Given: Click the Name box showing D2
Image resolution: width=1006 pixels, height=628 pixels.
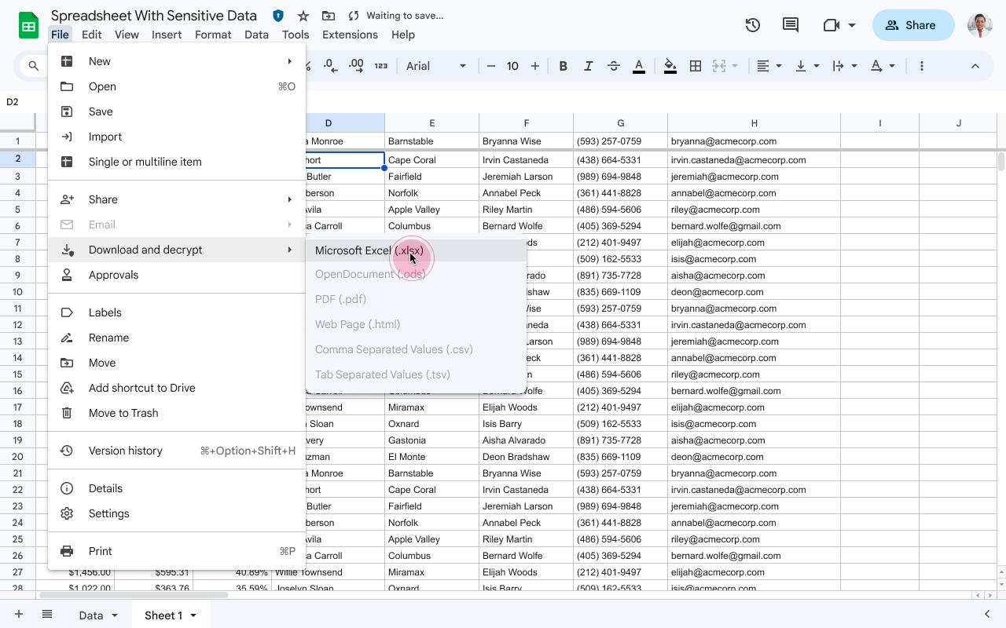Looking at the screenshot, I should (x=24, y=102).
